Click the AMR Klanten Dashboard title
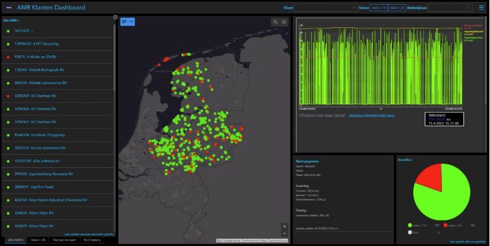Image resolution: width=490 pixels, height=246 pixels. (51, 8)
